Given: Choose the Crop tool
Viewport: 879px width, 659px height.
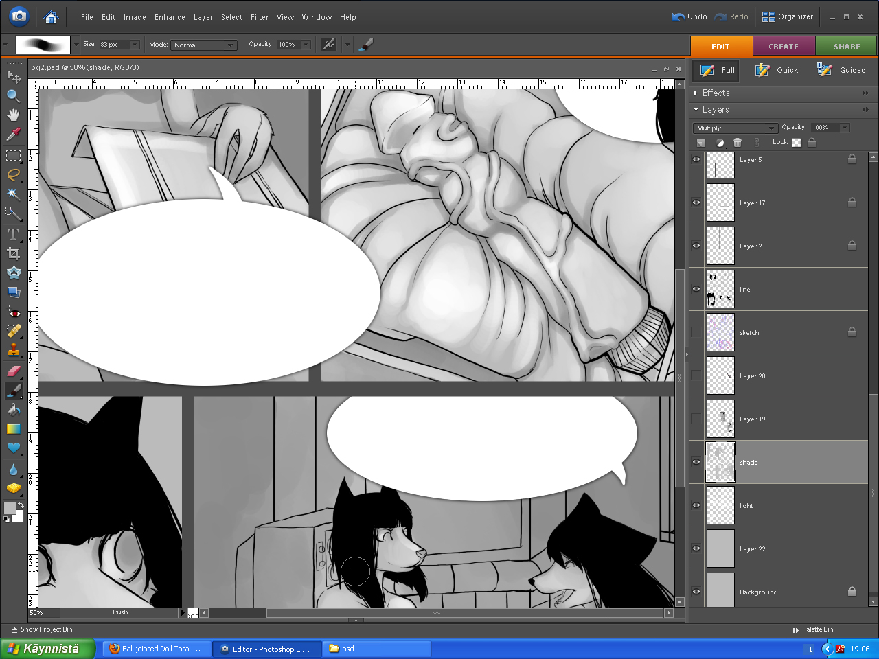Looking at the screenshot, I should 13,253.
